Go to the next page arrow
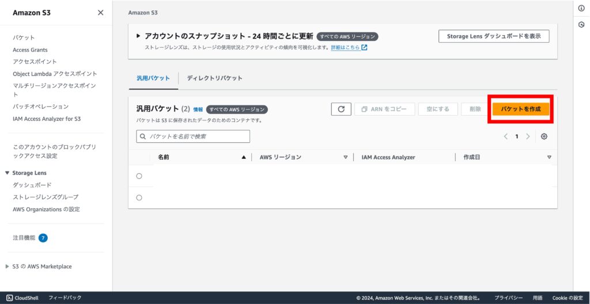Screen dimensions: 590x304 528,136
